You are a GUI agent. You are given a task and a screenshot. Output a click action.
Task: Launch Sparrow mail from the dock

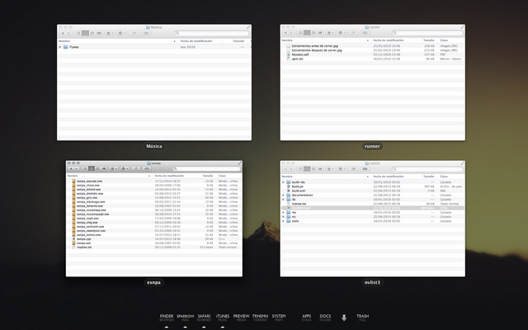pyautogui.click(x=185, y=317)
